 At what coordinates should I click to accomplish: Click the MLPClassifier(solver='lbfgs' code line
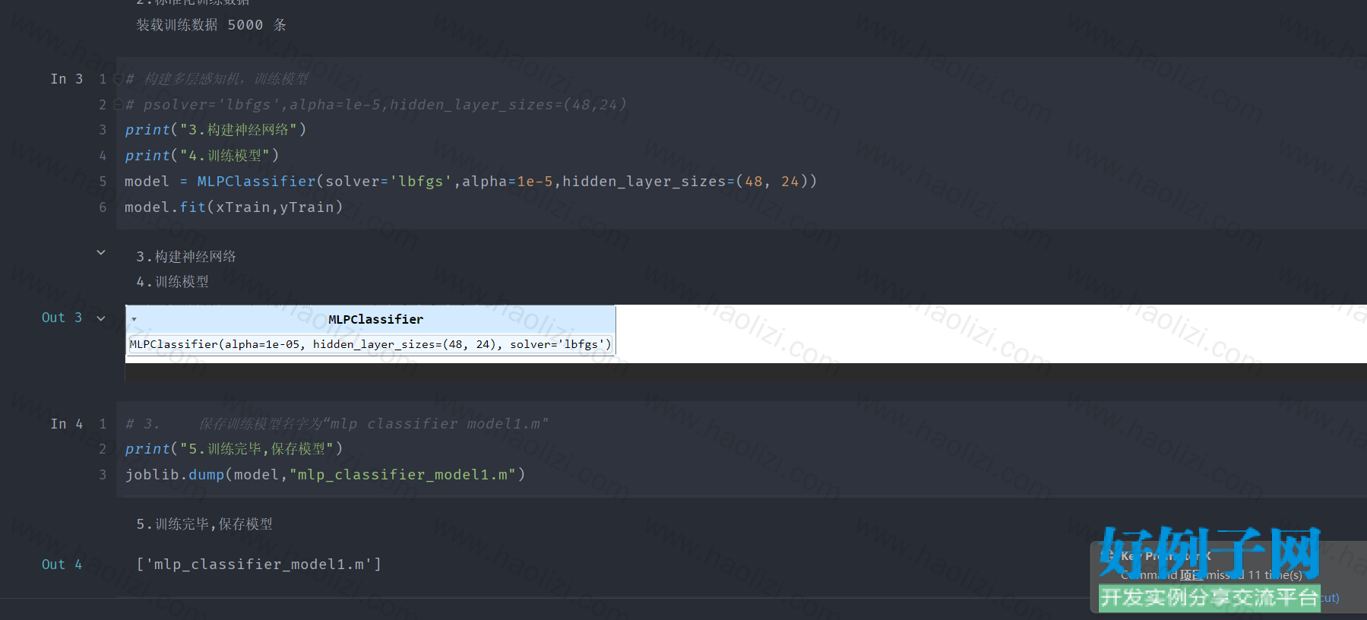coord(471,182)
